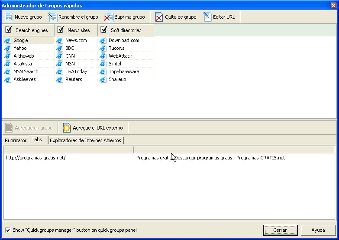Screen dimensions: 339x240
Task: Select the Google entry text
Action: coord(20,40)
